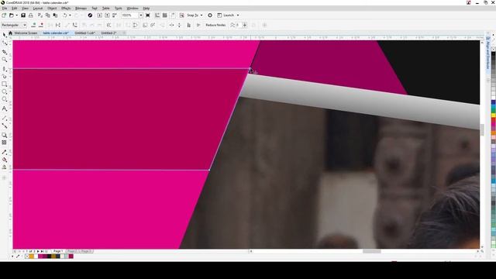Expand the Snap To dropdown
This screenshot has height=279, width=496.
coord(201,15)
